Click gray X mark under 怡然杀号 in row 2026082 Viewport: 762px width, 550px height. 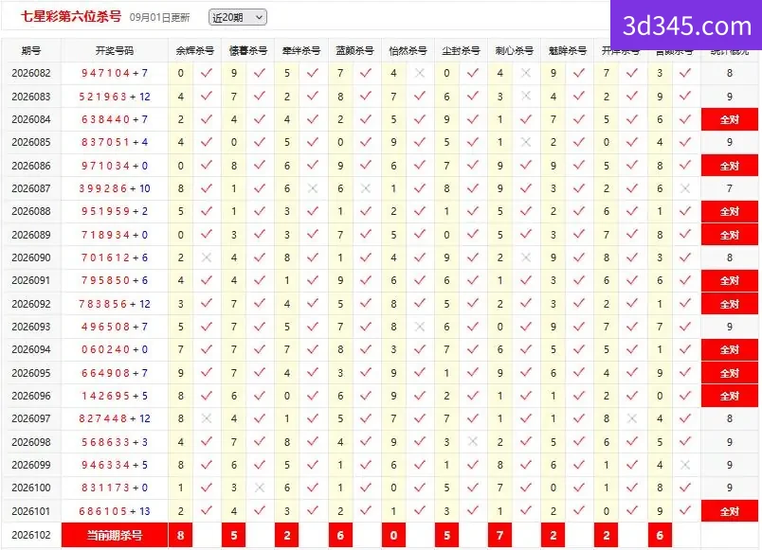coord(420,73)
